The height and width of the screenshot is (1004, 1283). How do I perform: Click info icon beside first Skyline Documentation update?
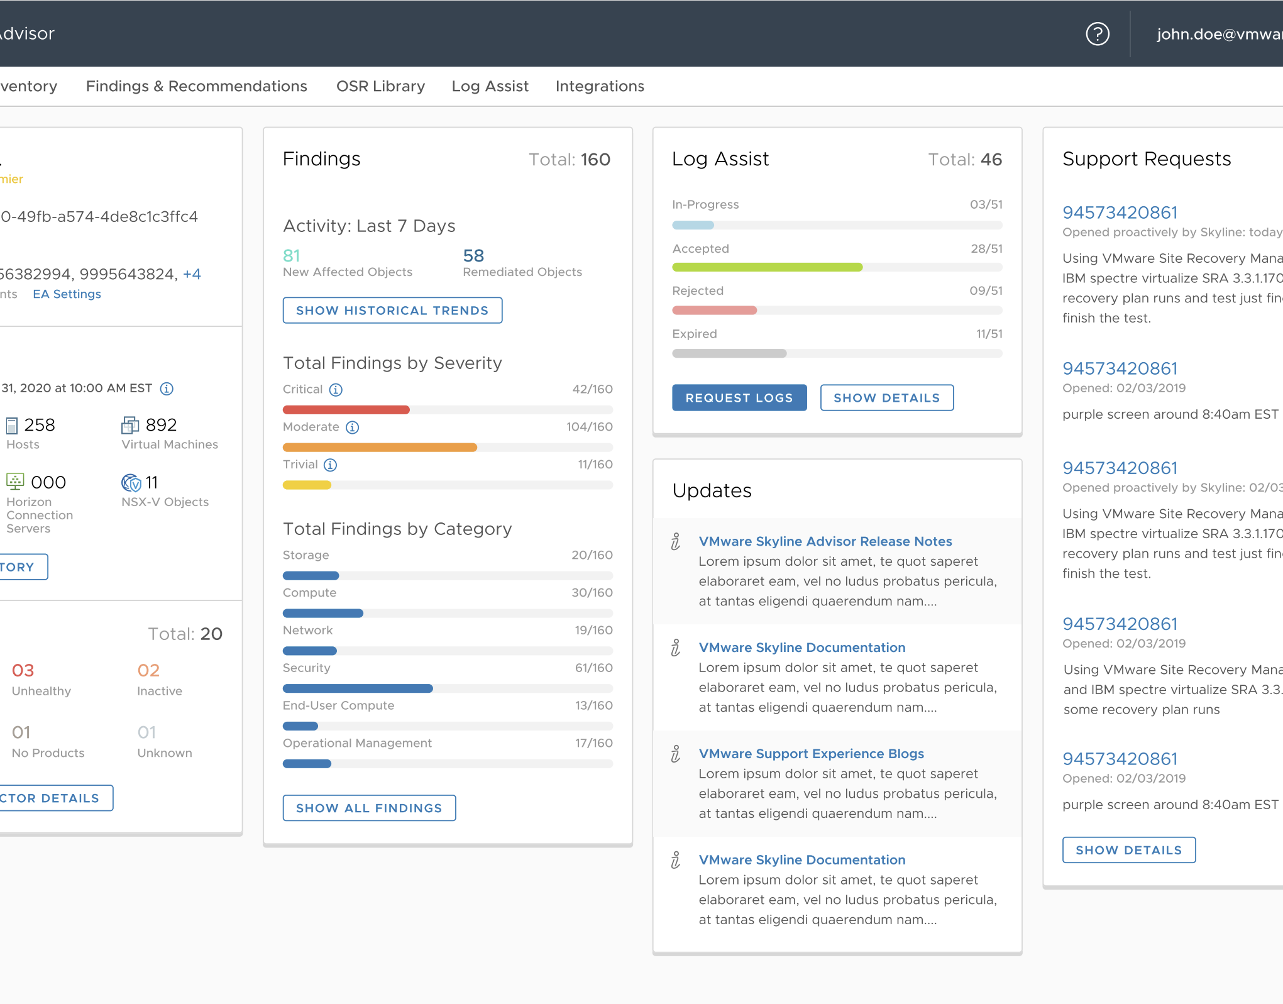(x=676, y=648)
